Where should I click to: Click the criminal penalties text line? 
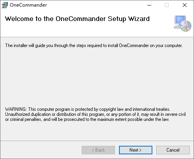pyautogui.click(x=87, y=119)
